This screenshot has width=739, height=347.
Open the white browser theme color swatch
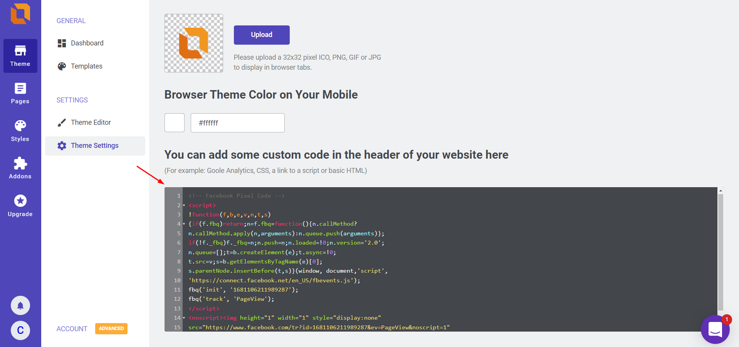tap(175, 123)
